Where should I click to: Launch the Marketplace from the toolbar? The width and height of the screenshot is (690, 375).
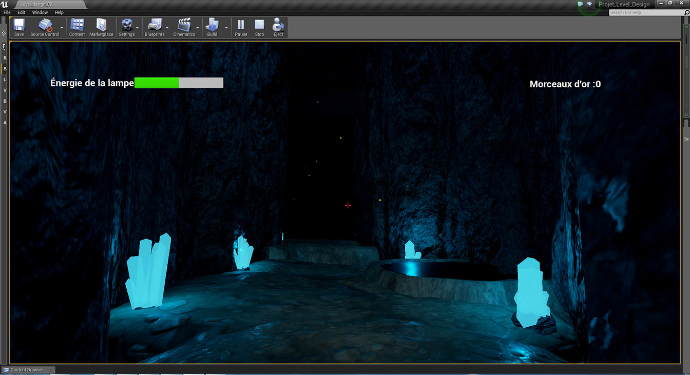click(101, 27)
